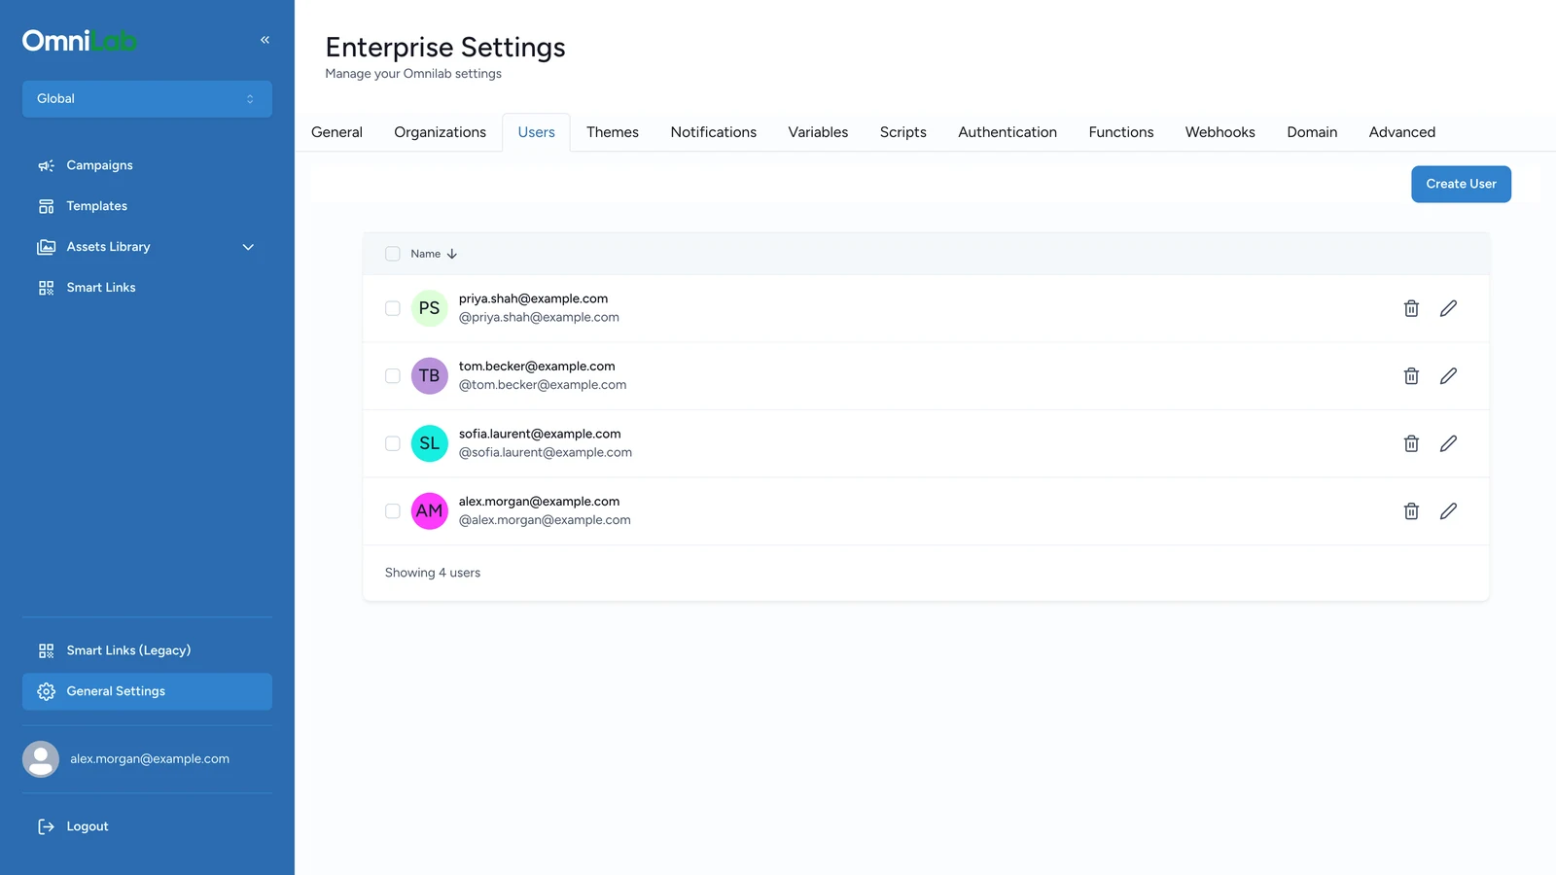Delete user priya.shah@example.com with trash icon
This screenshot has height=875, width=1556.
tap(1411, 308)
